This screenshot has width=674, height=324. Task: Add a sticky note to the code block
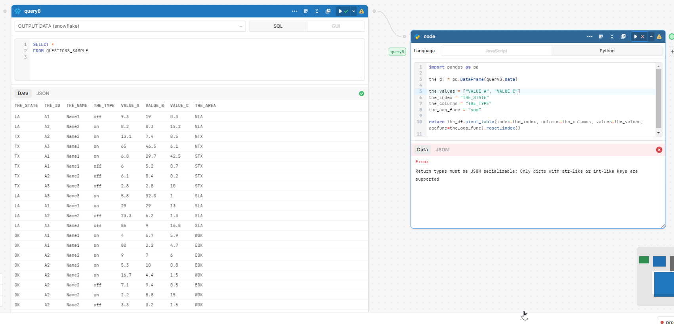click(x=601, y=36)
